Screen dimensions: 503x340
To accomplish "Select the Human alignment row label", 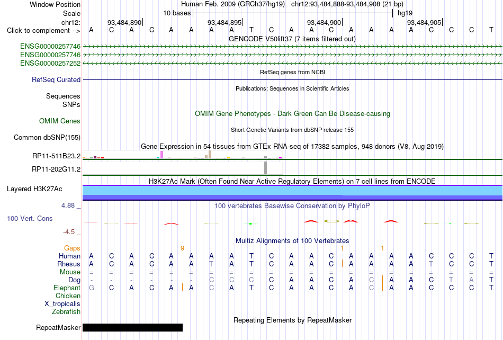I will coord(69,256).
